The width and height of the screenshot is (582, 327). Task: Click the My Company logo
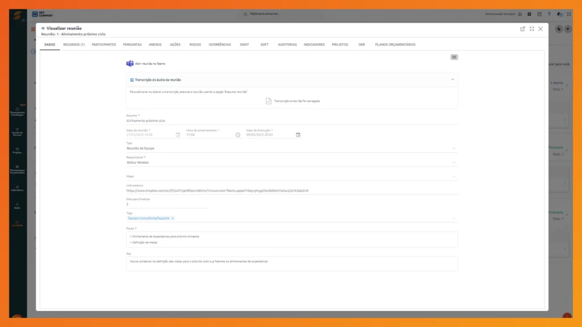tap(42, 14)
